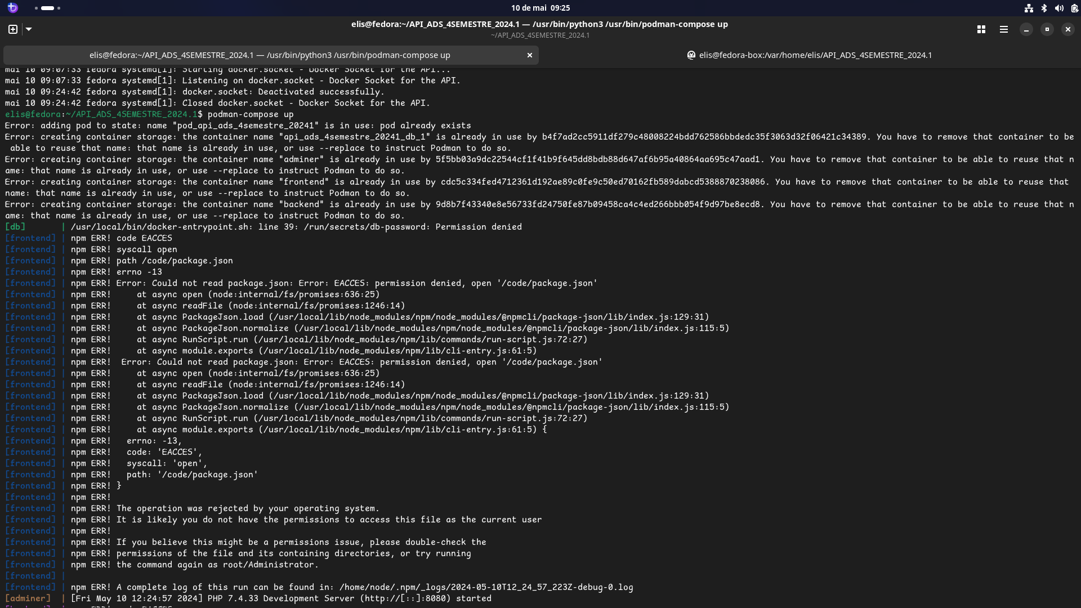The width and height of the screenshot is (1081, 608).
Task: Click the volume speaker icon
Action: click(1059, 8)
